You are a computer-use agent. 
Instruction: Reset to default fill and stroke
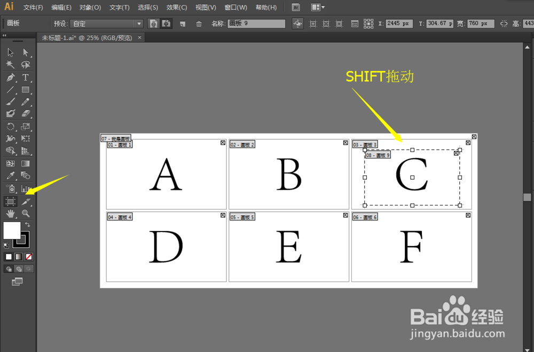pos(6,245)
